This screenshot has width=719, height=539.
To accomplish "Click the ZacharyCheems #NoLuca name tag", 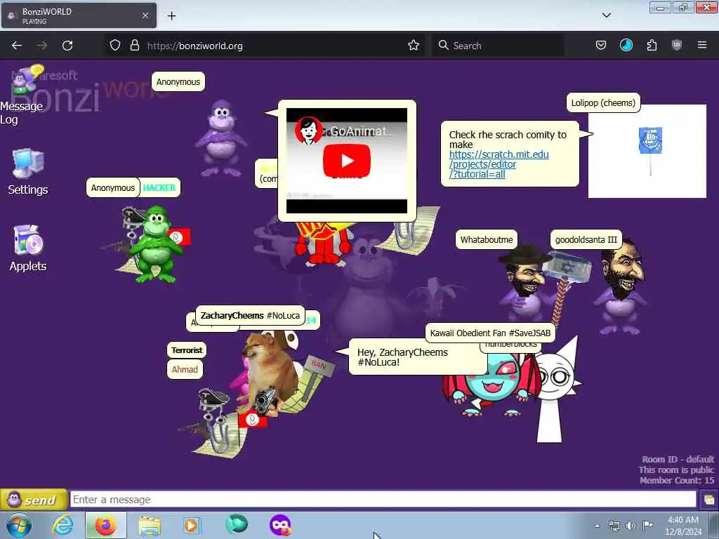I will tap(250, 315).
